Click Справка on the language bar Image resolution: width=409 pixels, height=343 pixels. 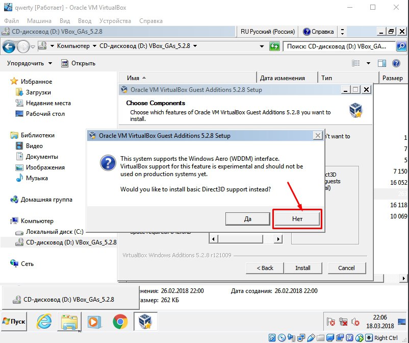318,32
